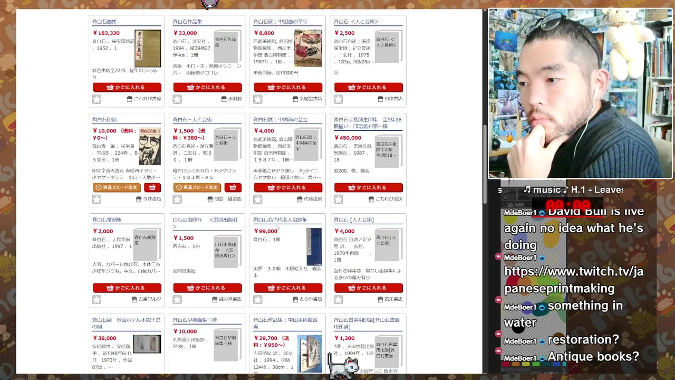The height and width of the screenshot is (380, 675).
Task: Open the title link of the ¥38,000 listing
Action: point(126,323)
